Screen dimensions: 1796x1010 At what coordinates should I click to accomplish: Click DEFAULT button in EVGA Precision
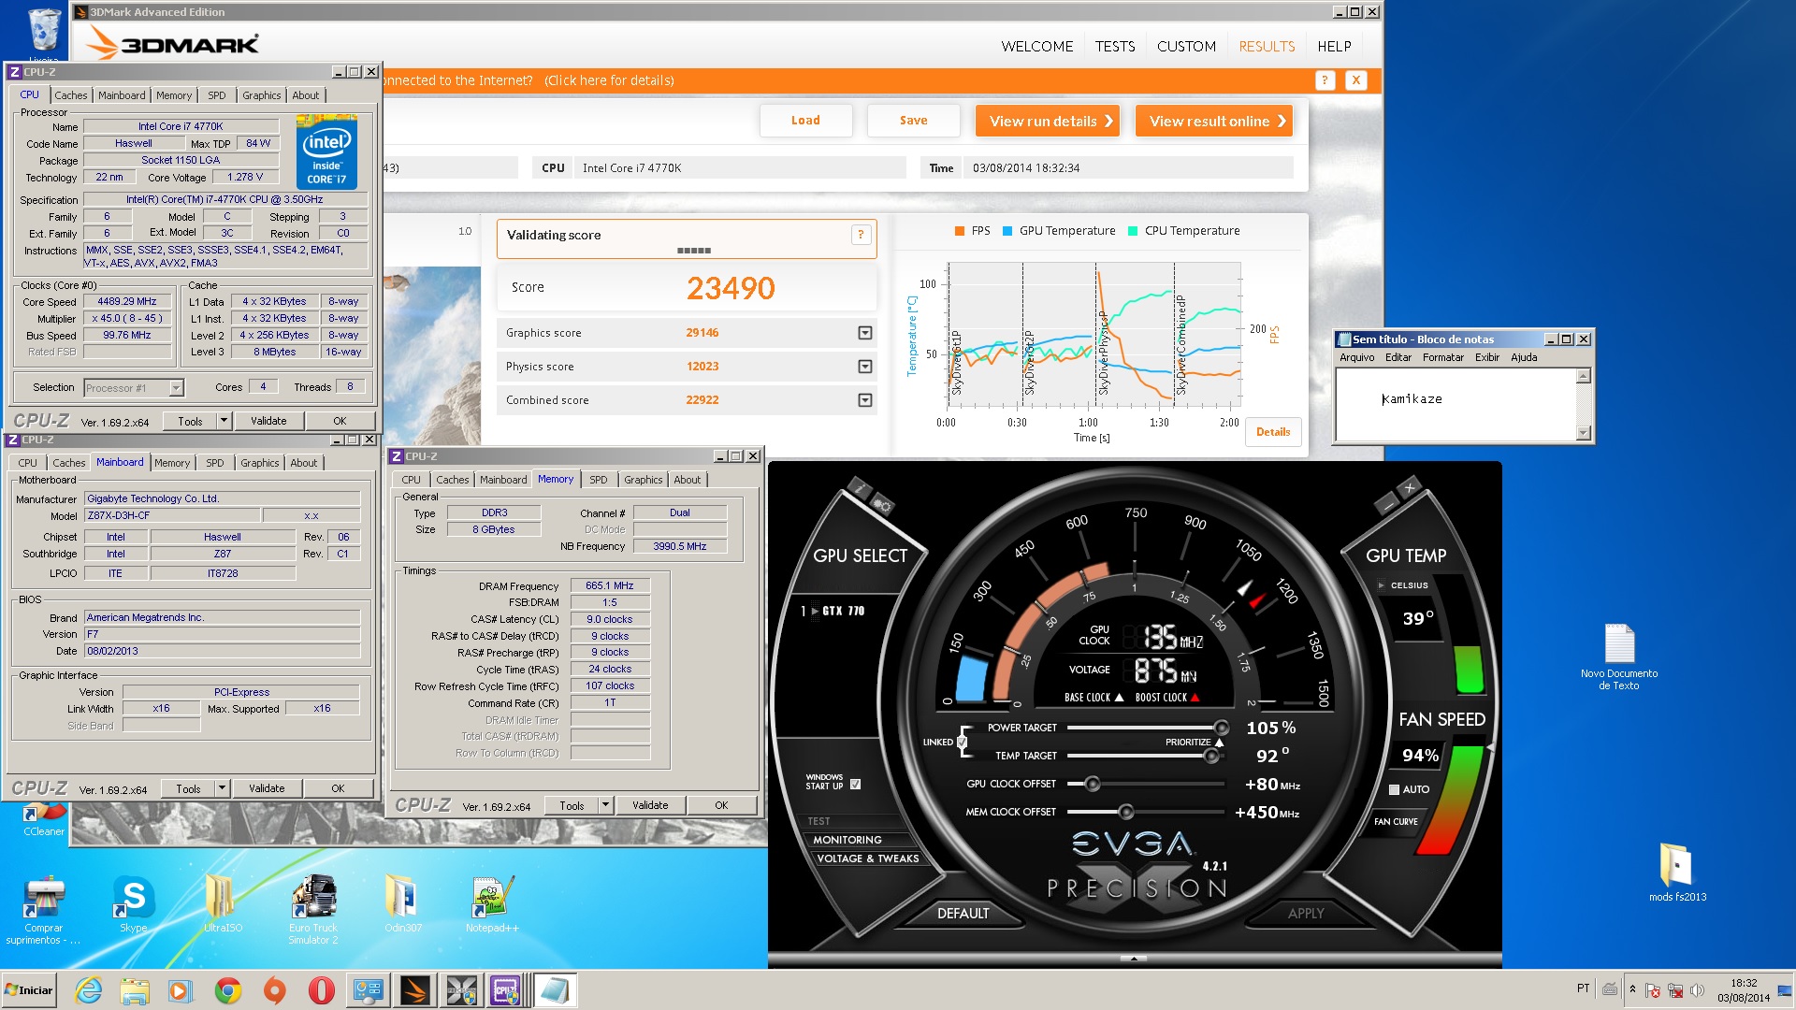[x=963, y=913]
